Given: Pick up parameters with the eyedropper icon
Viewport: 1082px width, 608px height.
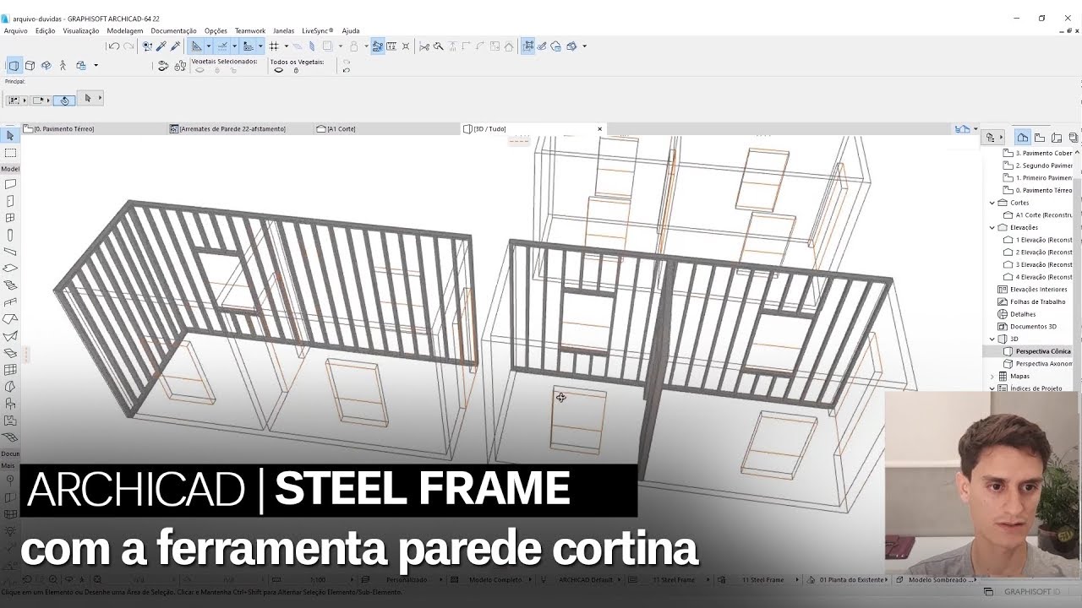Looking at the screenshot, I should click(x=161, y=46).
